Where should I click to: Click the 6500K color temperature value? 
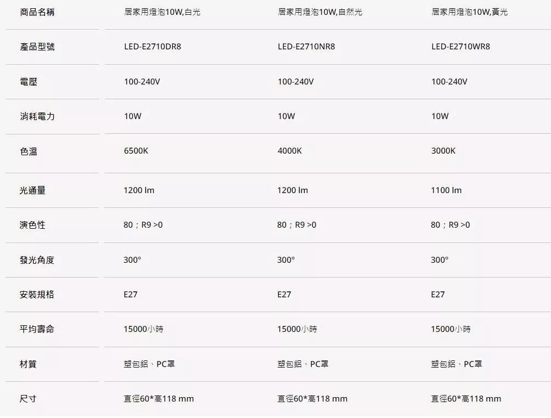coord(136,151)
